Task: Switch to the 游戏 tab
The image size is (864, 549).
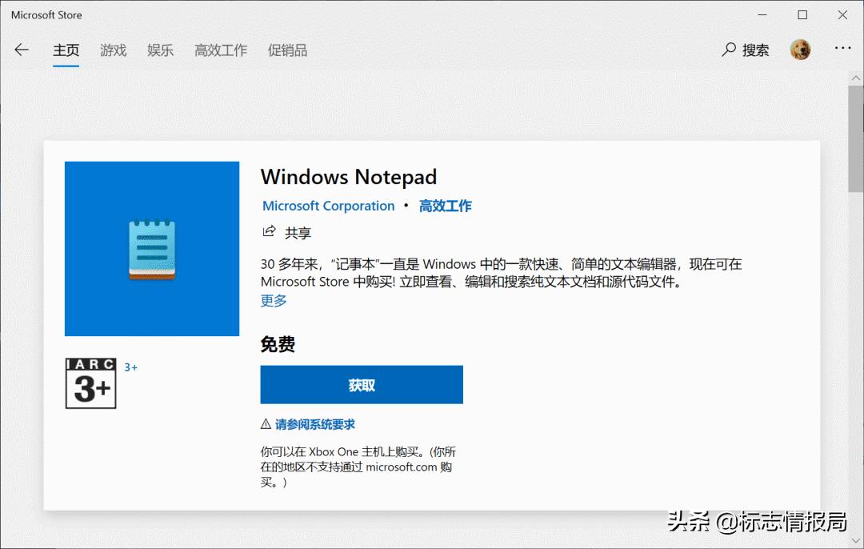Action: pos(114,50)
